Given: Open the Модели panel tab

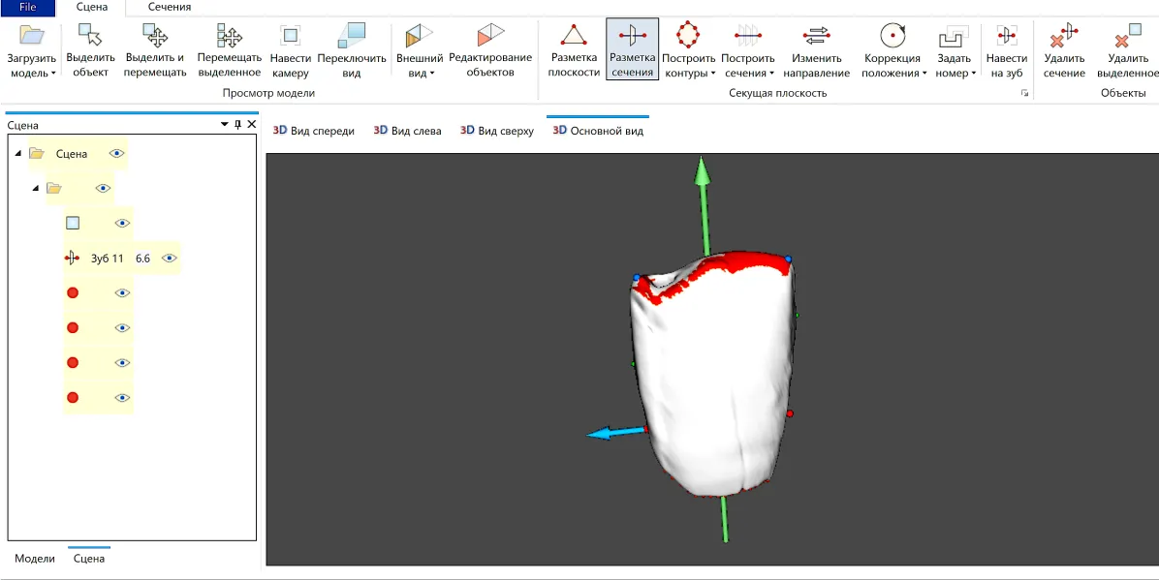Looking at the screenshot, I should point(35,559).
